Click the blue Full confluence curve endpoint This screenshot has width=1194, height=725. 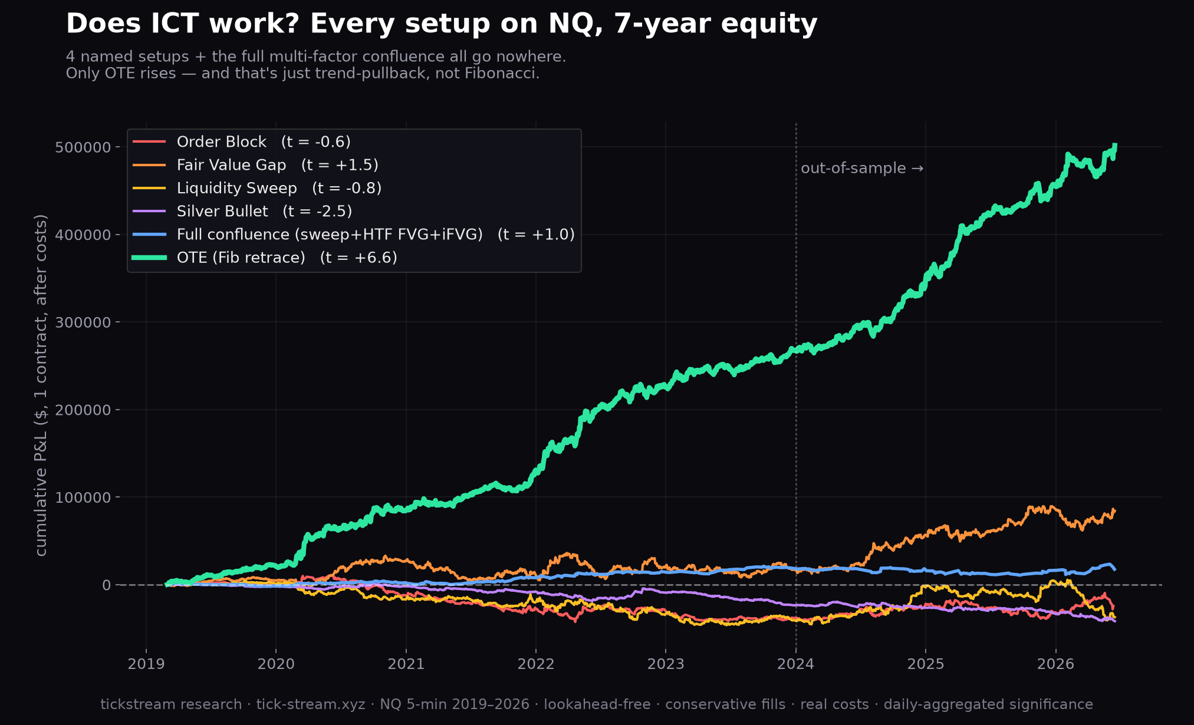(x=1114, y=569)
